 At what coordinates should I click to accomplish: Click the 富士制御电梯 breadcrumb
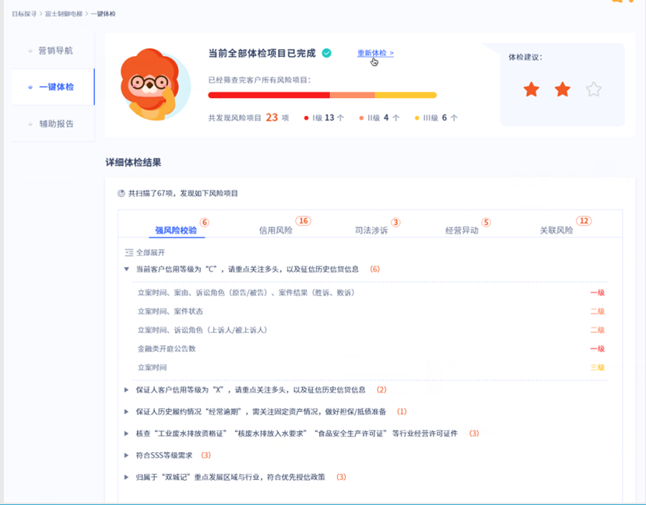tap(64, 13)
